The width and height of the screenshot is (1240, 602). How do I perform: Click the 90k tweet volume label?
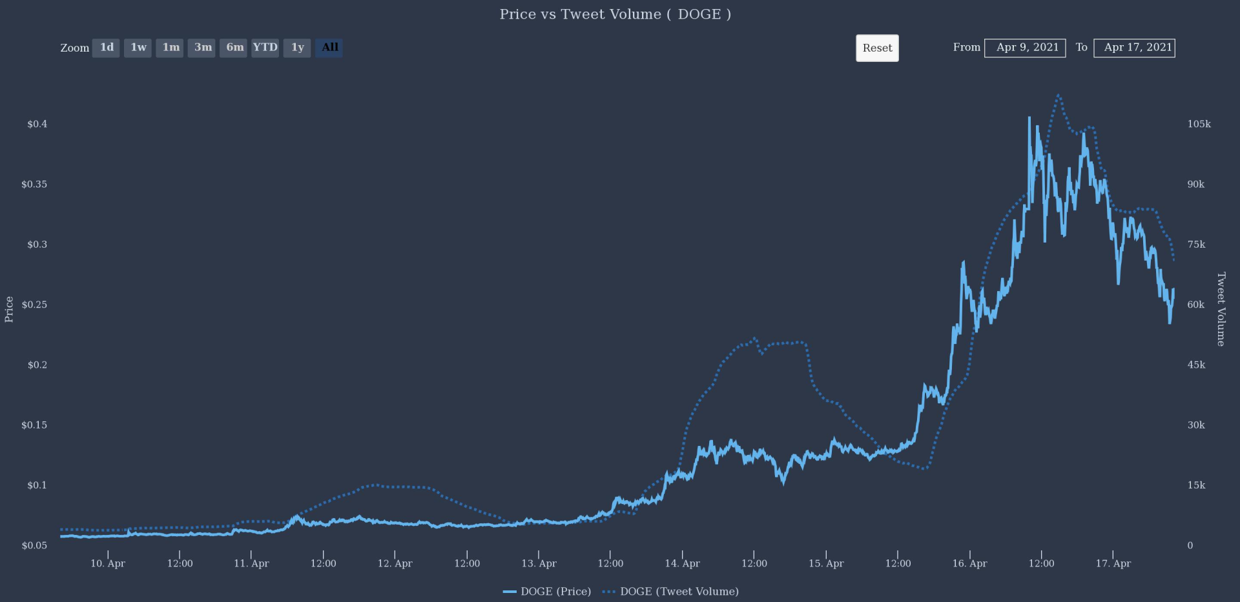point(1196,185)
